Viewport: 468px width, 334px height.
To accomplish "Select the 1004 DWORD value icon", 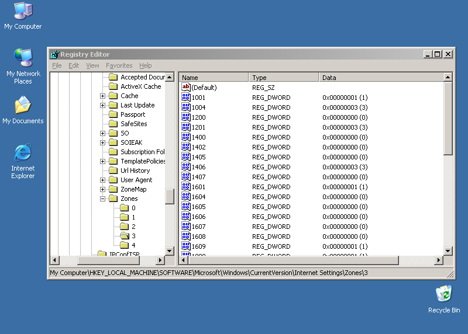I will coord(185,107).
